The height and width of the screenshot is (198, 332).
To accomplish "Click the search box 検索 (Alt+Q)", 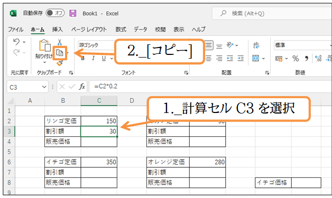I will [272, 13].
